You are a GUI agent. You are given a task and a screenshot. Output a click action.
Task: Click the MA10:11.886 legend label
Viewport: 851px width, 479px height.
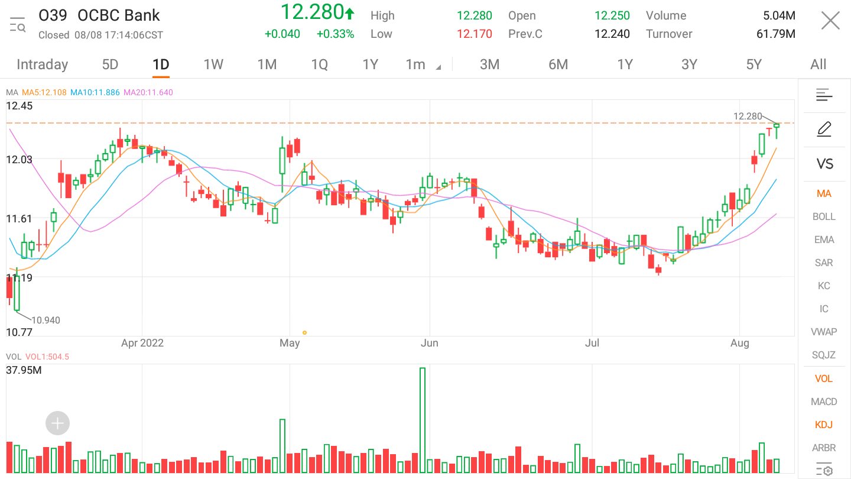coord(95,92)
